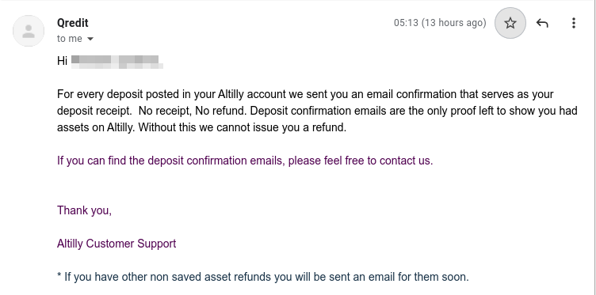Viewport: 596px width, 295px height.
Task: Click the words 'please feel free to contact us.'
Action: (x=361, y=161)
